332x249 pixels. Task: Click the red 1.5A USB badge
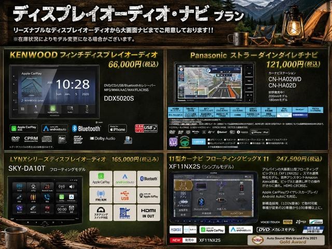146,128
